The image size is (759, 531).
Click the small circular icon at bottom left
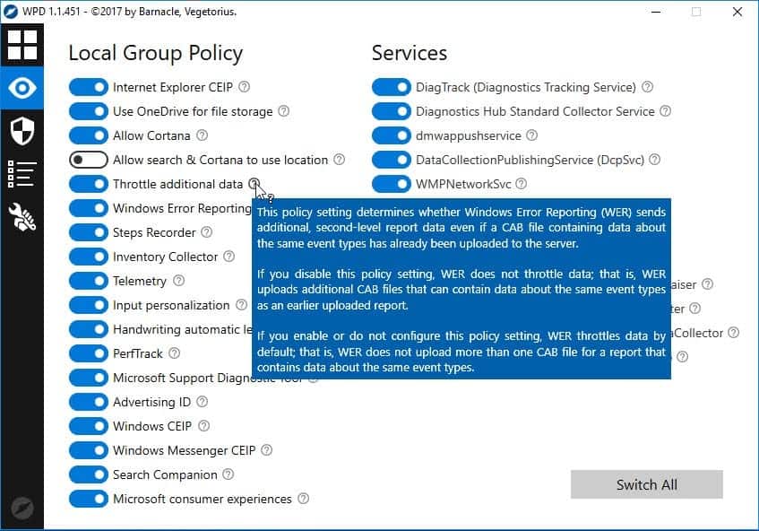[x=22, y=508]
